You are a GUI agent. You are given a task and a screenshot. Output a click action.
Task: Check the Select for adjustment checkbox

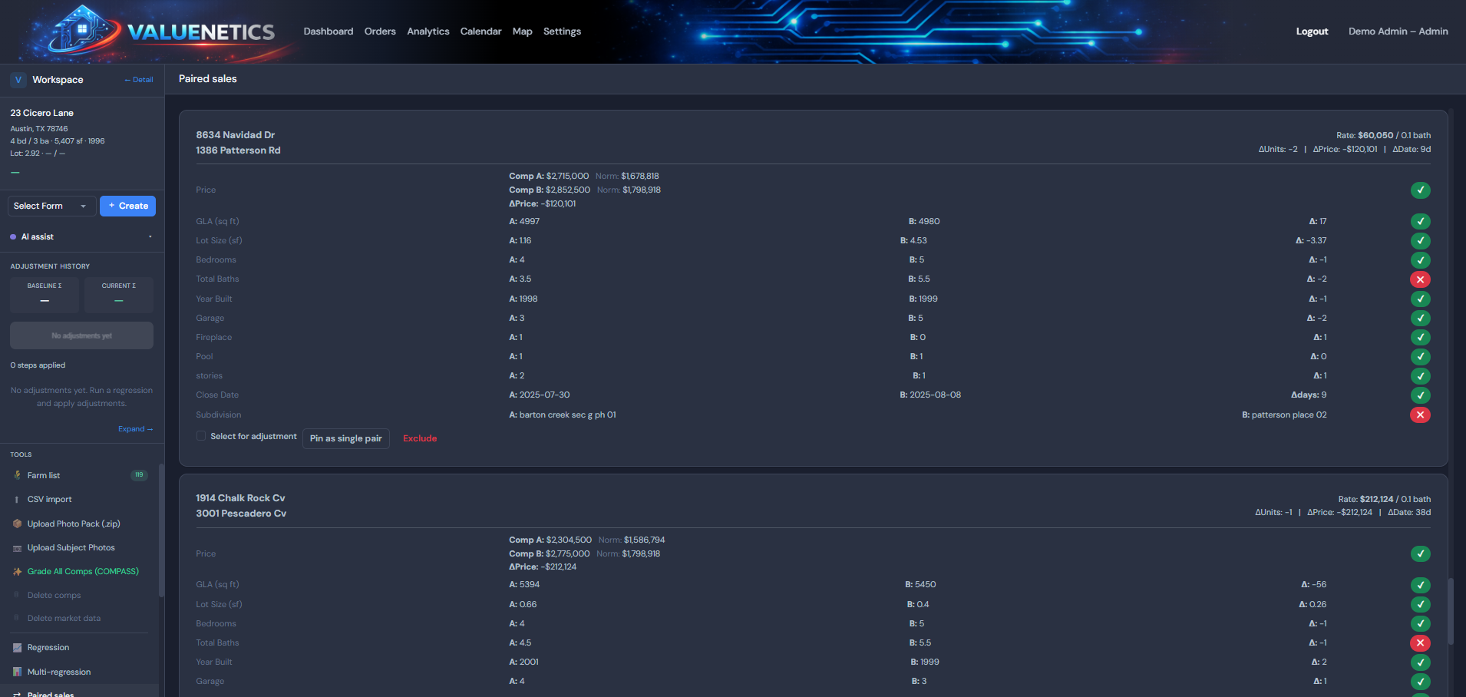coord(201,436)
